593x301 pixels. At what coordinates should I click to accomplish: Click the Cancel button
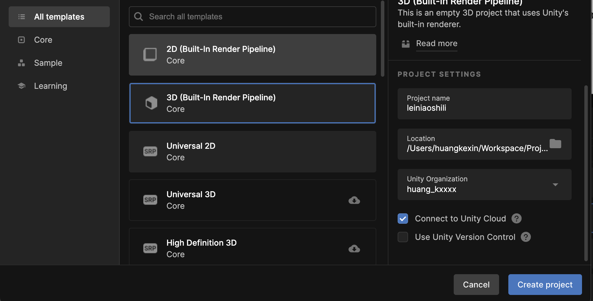476,285
